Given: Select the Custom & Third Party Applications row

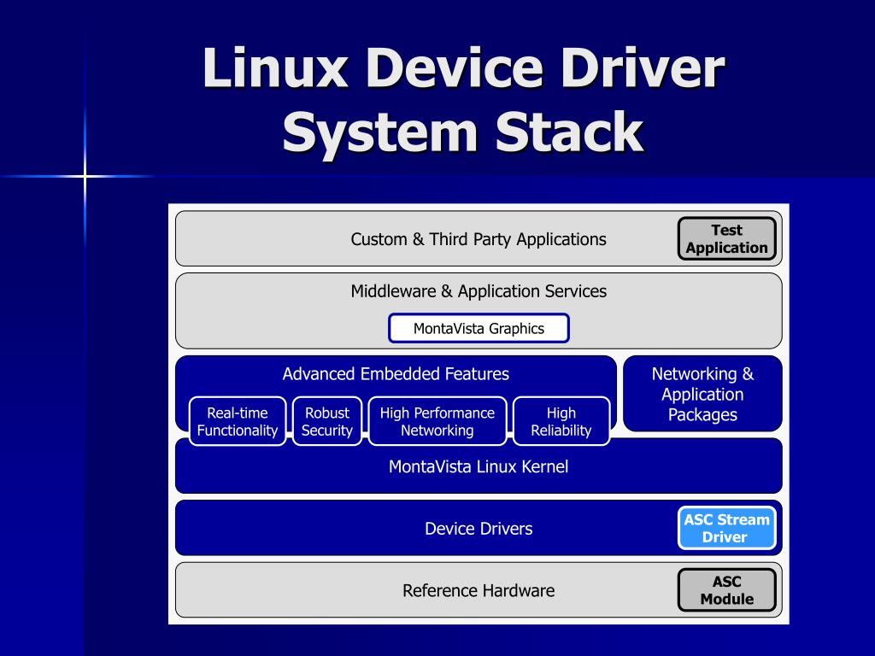Looking at the screenshot, I should pyautogui.click(x=479, y=239).
